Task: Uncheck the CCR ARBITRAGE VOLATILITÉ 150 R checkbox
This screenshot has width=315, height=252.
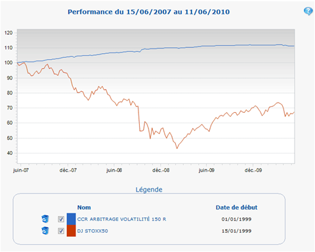Action: pyautogui.click(x=61, y=219)
